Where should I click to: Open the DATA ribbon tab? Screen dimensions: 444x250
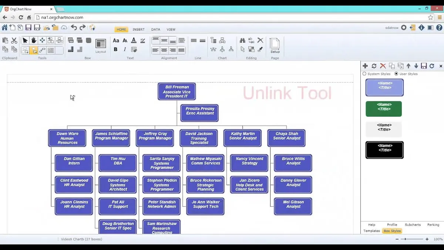pos(156,30)
